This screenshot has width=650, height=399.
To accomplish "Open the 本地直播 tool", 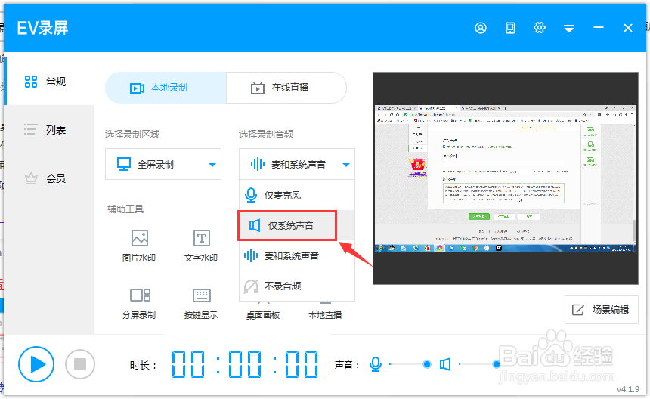I will pyautogui.click(x=325, y=315).
